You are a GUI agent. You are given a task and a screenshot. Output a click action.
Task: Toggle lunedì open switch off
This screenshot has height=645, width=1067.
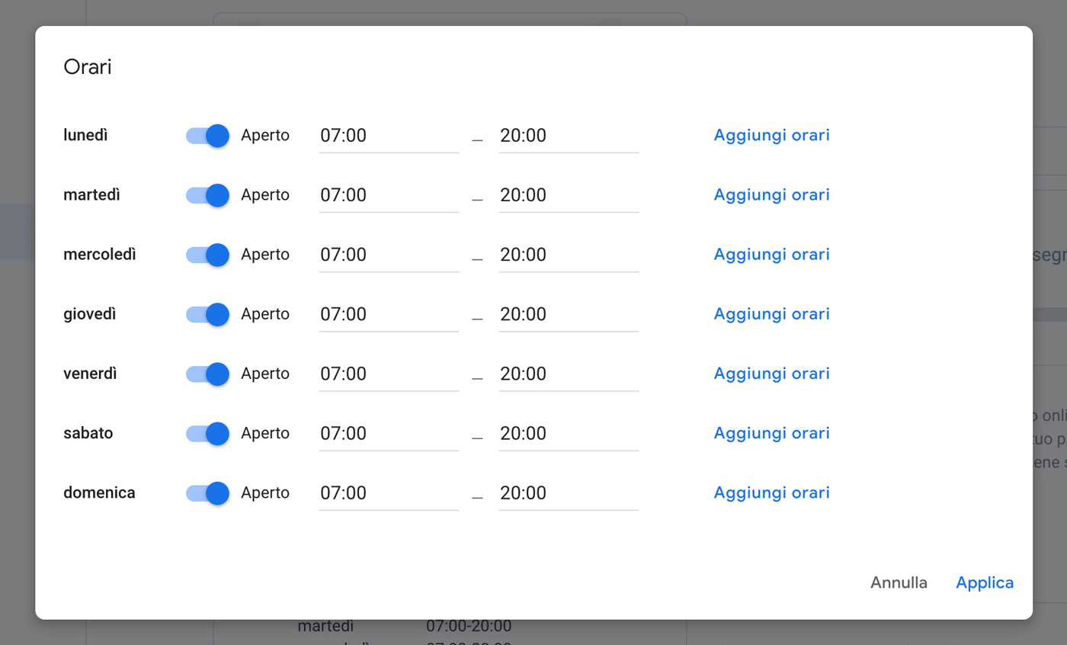coord(207,136)
